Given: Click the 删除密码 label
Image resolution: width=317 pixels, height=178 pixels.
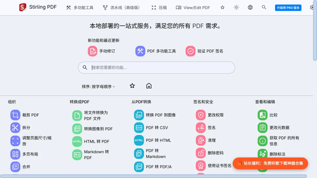Looking at the screenshot, I should 216,153.
